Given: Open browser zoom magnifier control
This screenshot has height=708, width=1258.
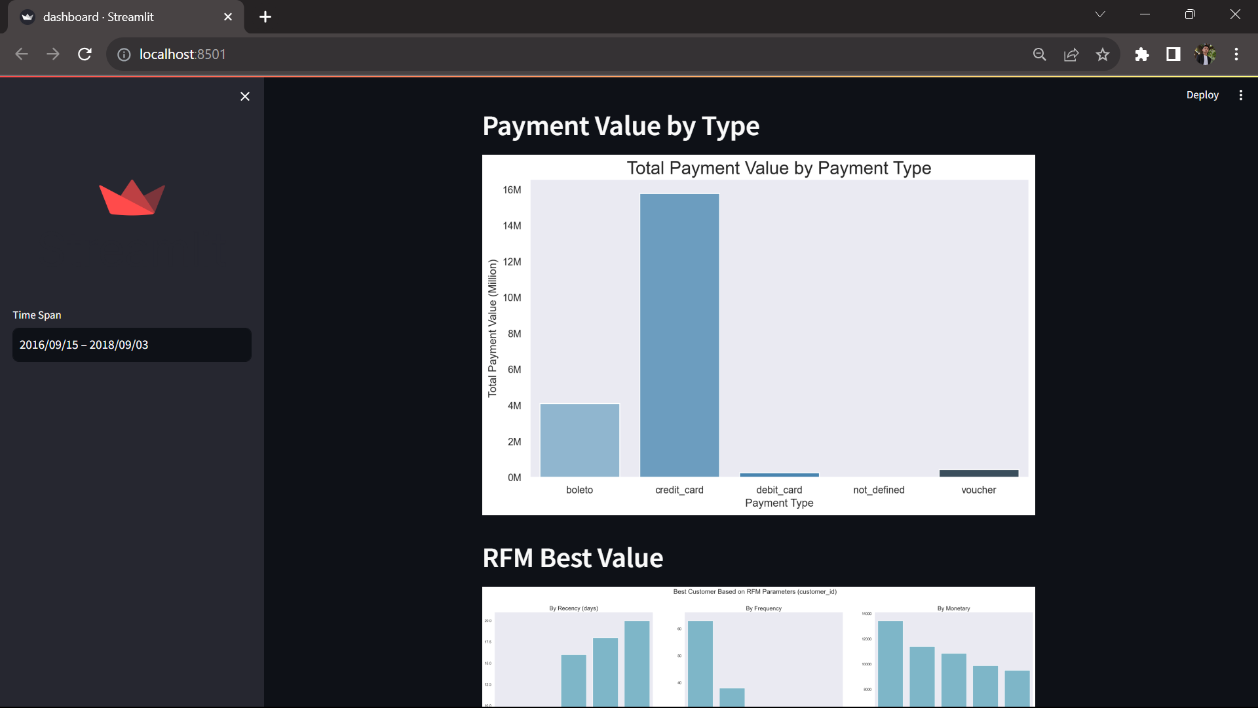Looking at the screenshot, I should click(1039, 54).
